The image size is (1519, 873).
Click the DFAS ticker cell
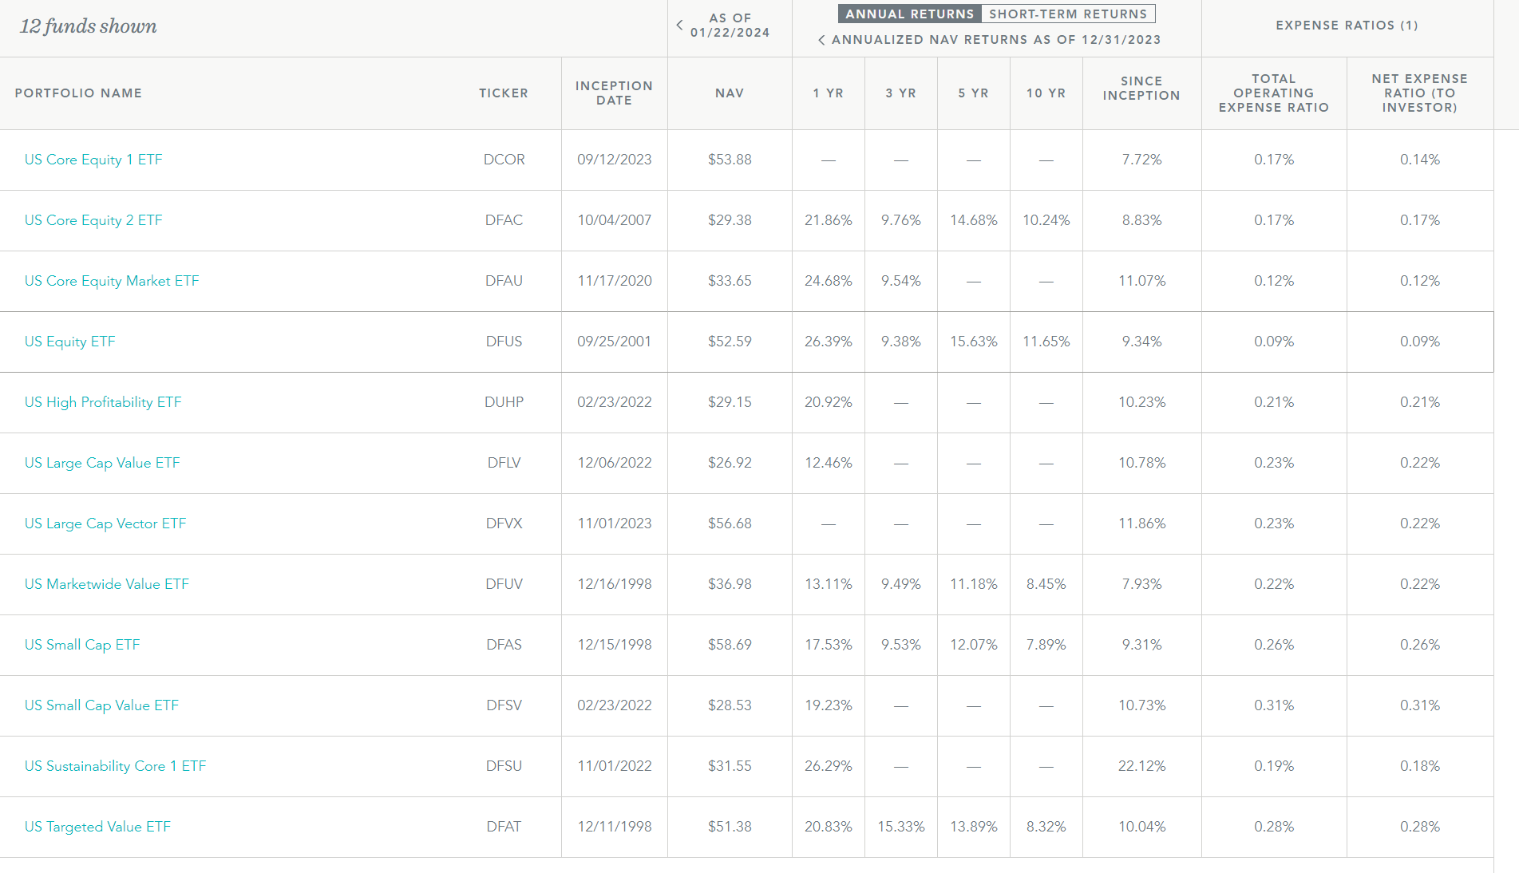click(x=504, y=645)
